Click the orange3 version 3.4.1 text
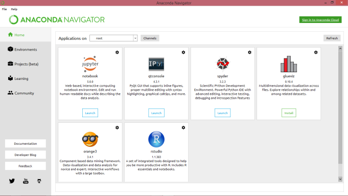The height and width of the screenshot is (196, 348). (90, 157)
